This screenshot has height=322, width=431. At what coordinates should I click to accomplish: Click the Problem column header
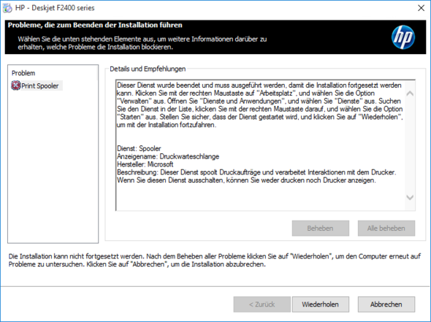(x=23, y=73)
